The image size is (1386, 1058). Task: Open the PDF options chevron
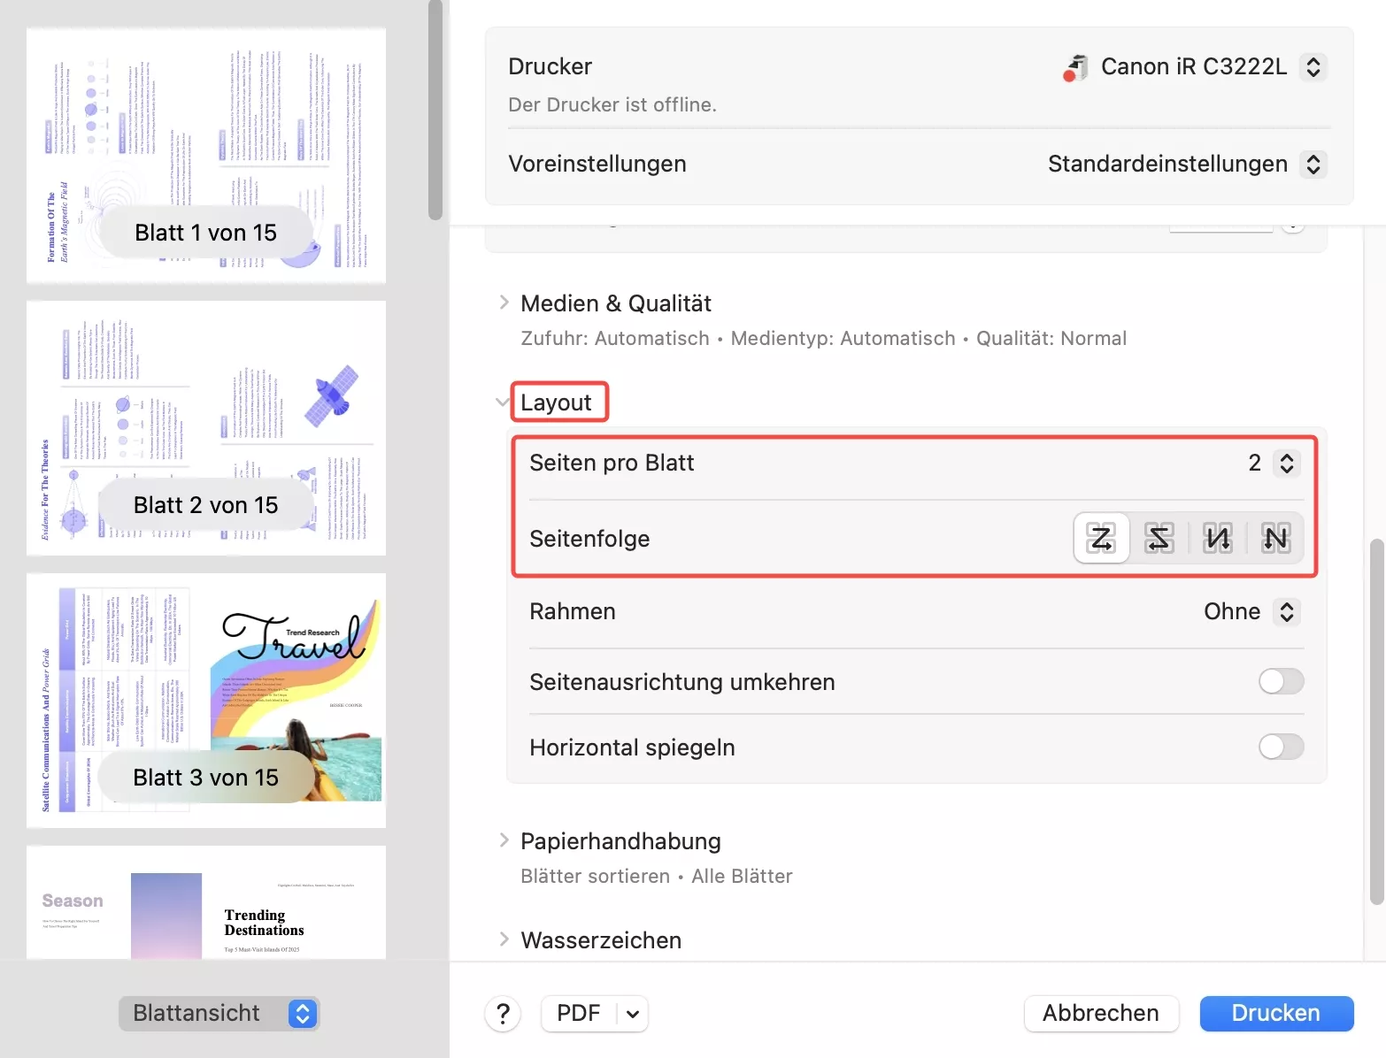coord(630,1014)
